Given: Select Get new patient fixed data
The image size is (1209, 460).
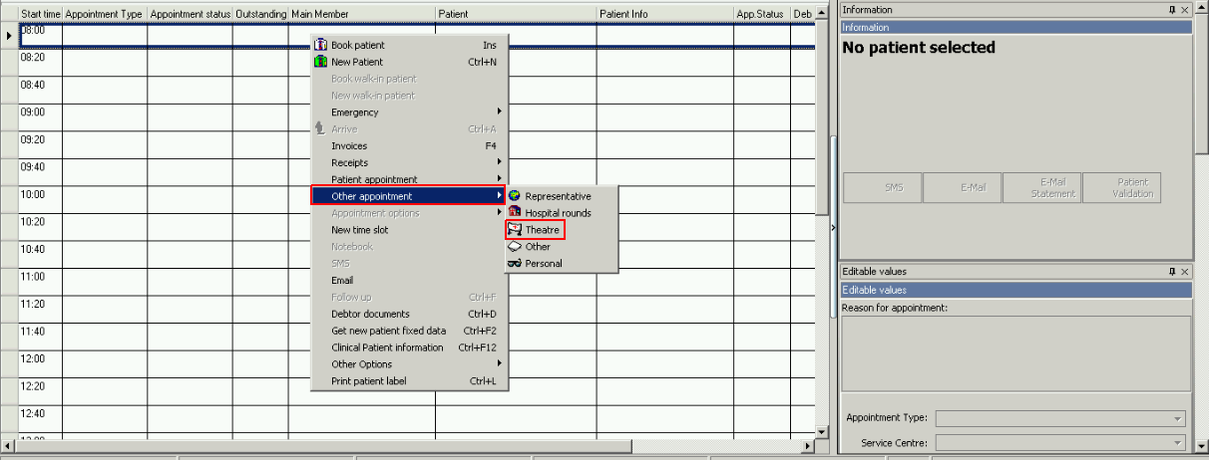Looking at the screenshot, I should [x=410, y=331].
